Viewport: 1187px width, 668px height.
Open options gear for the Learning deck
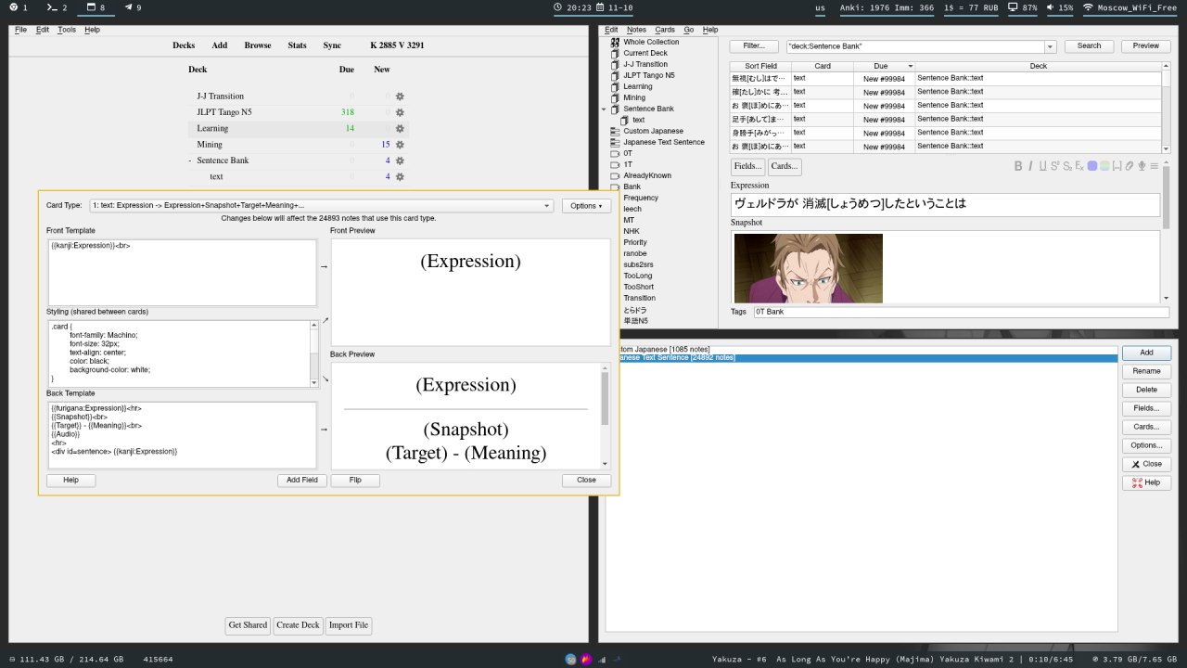click(400, 129)
